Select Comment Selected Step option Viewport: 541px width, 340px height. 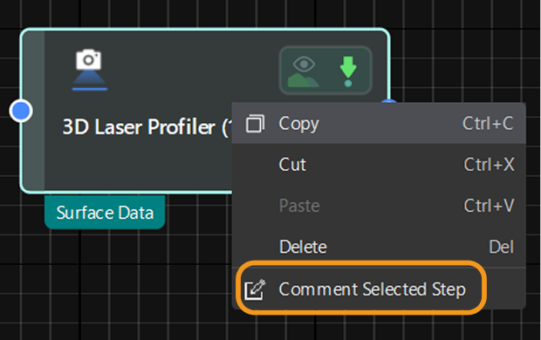(x=379, y=289)
